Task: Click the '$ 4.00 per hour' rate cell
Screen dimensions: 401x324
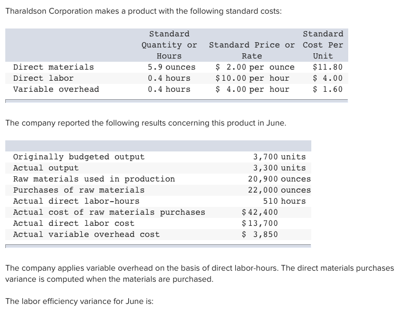Action: click(252, 89)
